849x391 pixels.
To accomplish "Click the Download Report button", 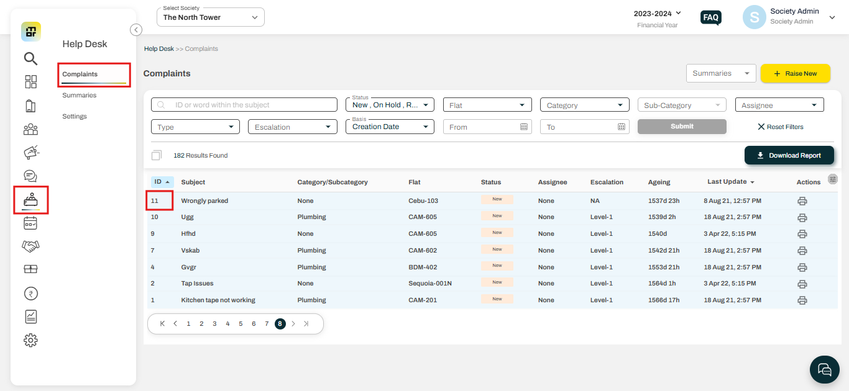I will point(789,155).
